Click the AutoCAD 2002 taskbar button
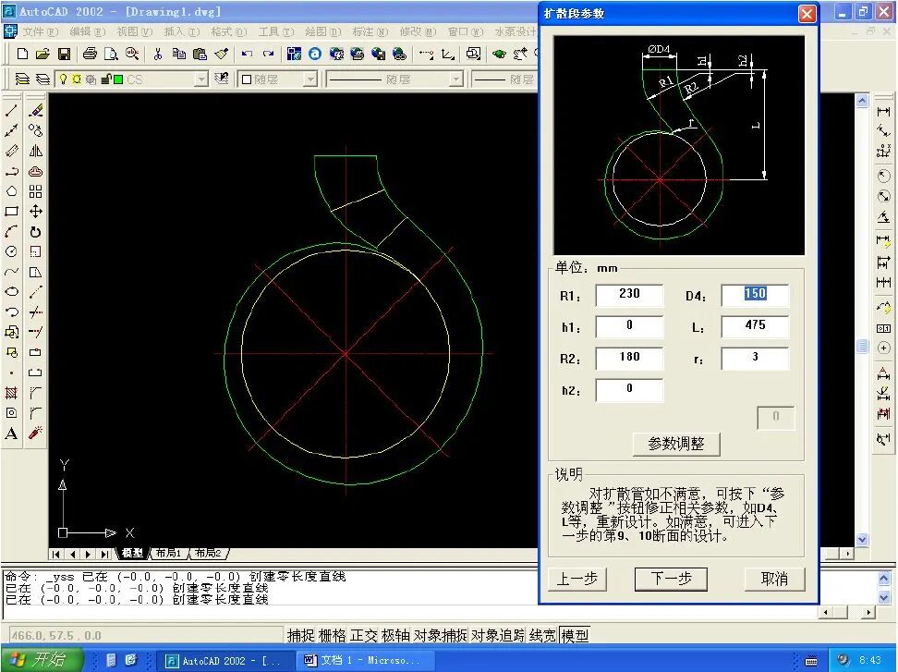The height and width of the screenshot is (672, 898). point(226,661)
